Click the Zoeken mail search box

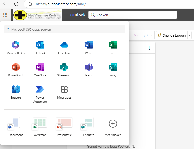point(133,15)
